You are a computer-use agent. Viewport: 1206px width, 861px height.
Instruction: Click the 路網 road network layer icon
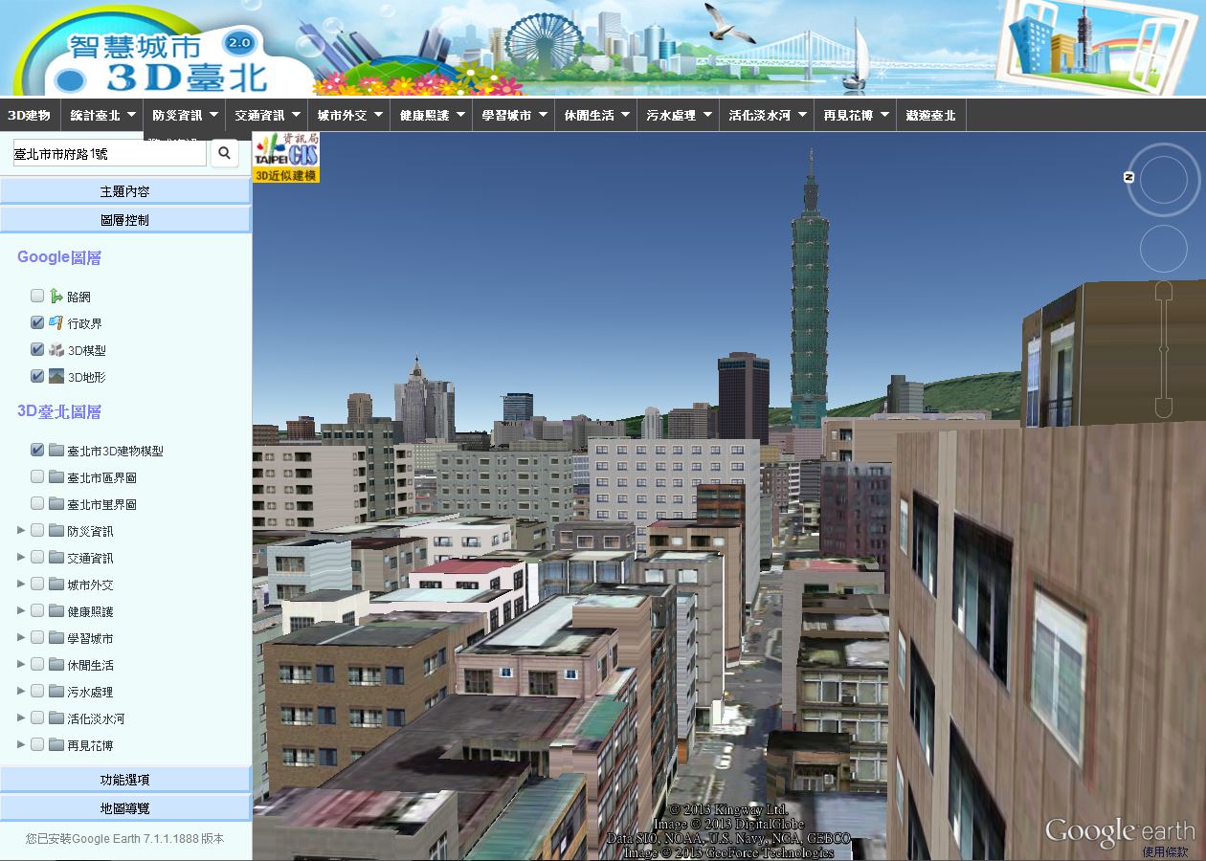56,297
